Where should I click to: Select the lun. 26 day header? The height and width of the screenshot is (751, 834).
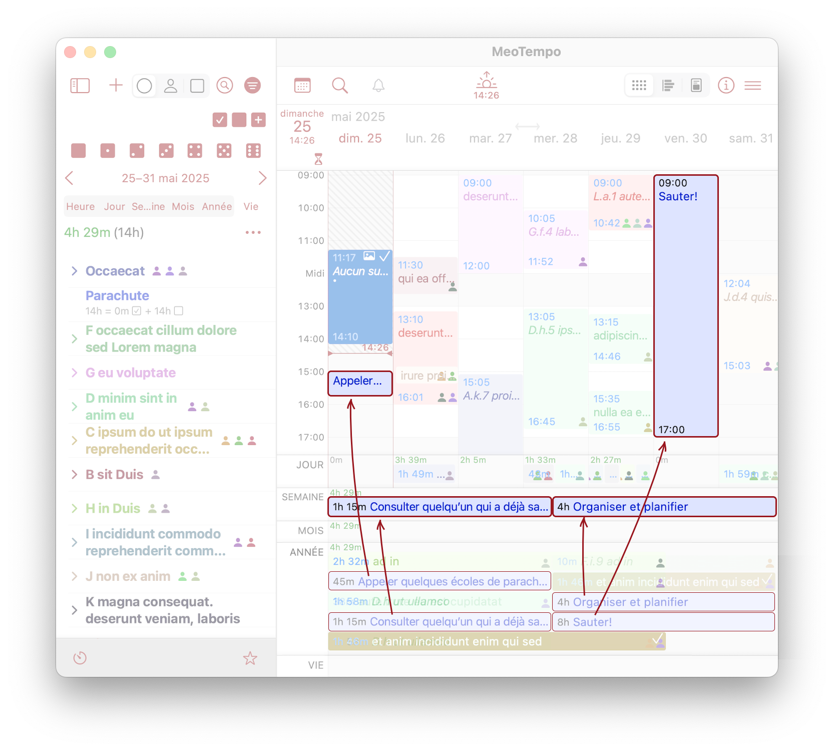pos(425,138)
